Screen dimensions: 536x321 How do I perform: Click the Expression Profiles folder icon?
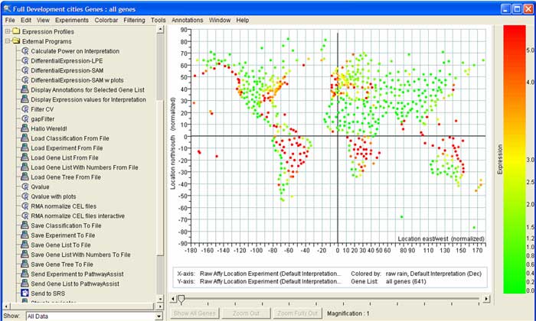tap(15, 31)
